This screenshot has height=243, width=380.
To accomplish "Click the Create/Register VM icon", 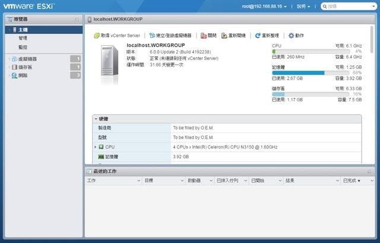I will click(x=152, y=36).
